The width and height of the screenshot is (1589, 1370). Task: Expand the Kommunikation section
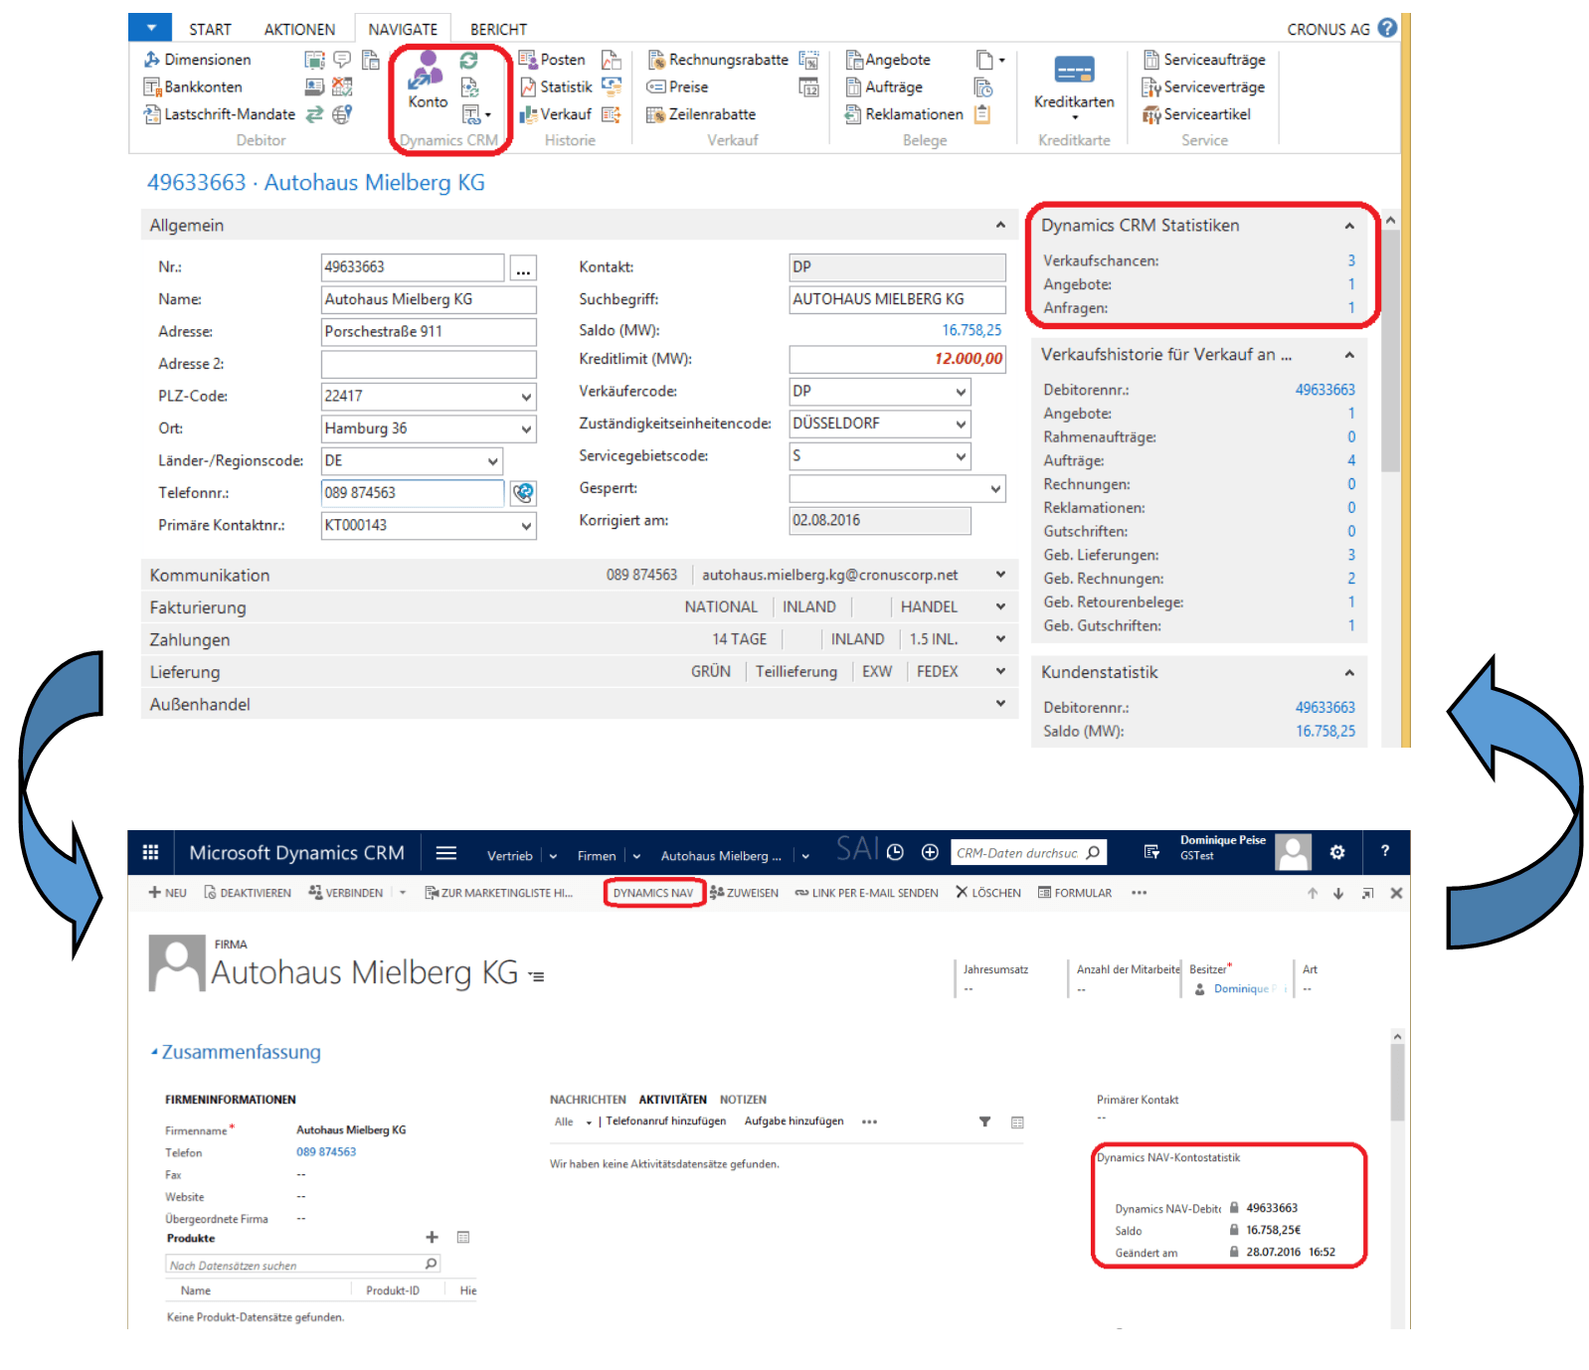point(1000,575)
